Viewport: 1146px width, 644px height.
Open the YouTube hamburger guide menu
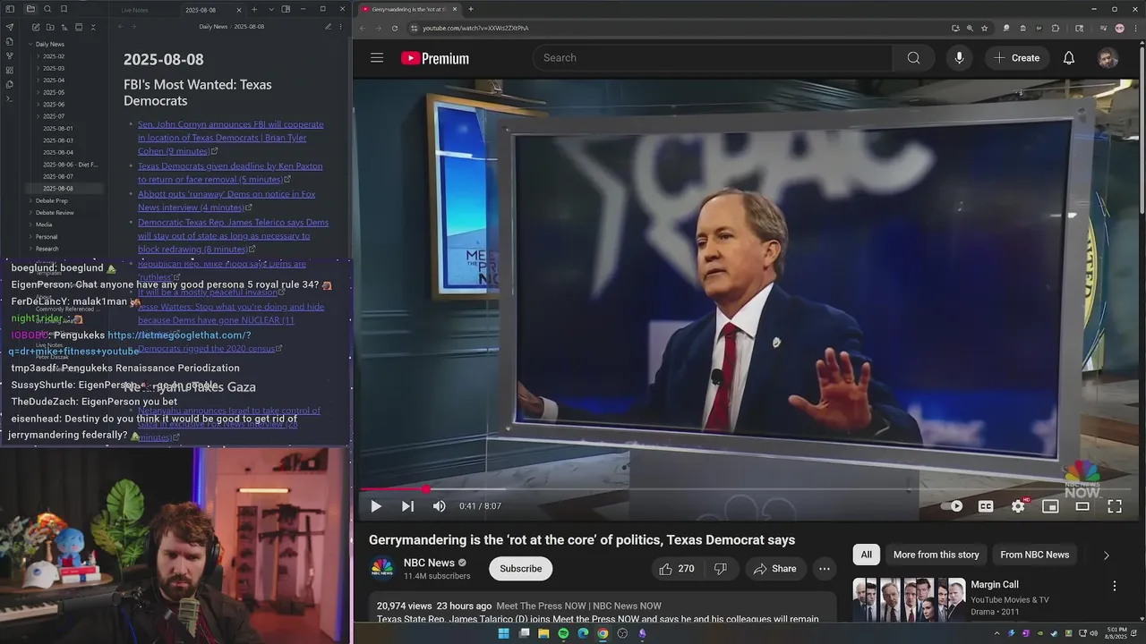click(x=377, y=57)
